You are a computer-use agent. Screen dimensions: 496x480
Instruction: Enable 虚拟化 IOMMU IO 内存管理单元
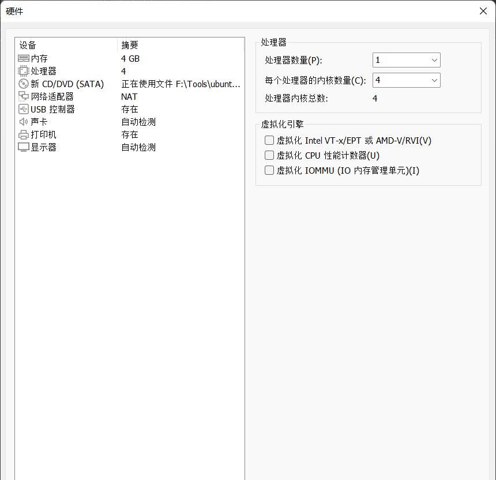click(269, 170)
